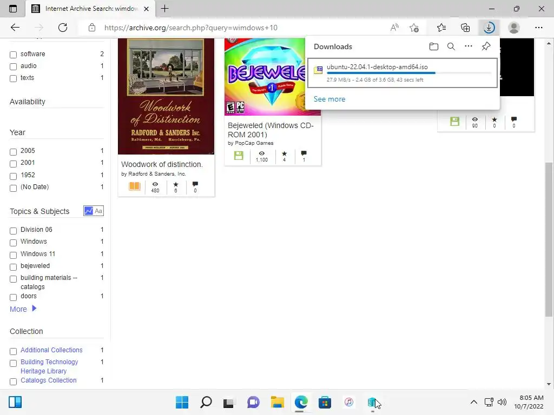Open the Favorites list
The width and height of the screenshot is (554, 415).
pos(441,28)
